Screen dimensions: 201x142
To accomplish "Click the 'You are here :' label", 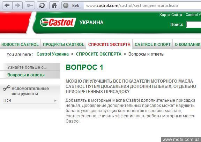I will click(x=20, y=55).
